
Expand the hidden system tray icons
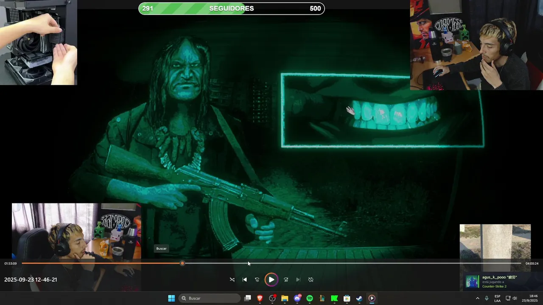pos(477,298)
